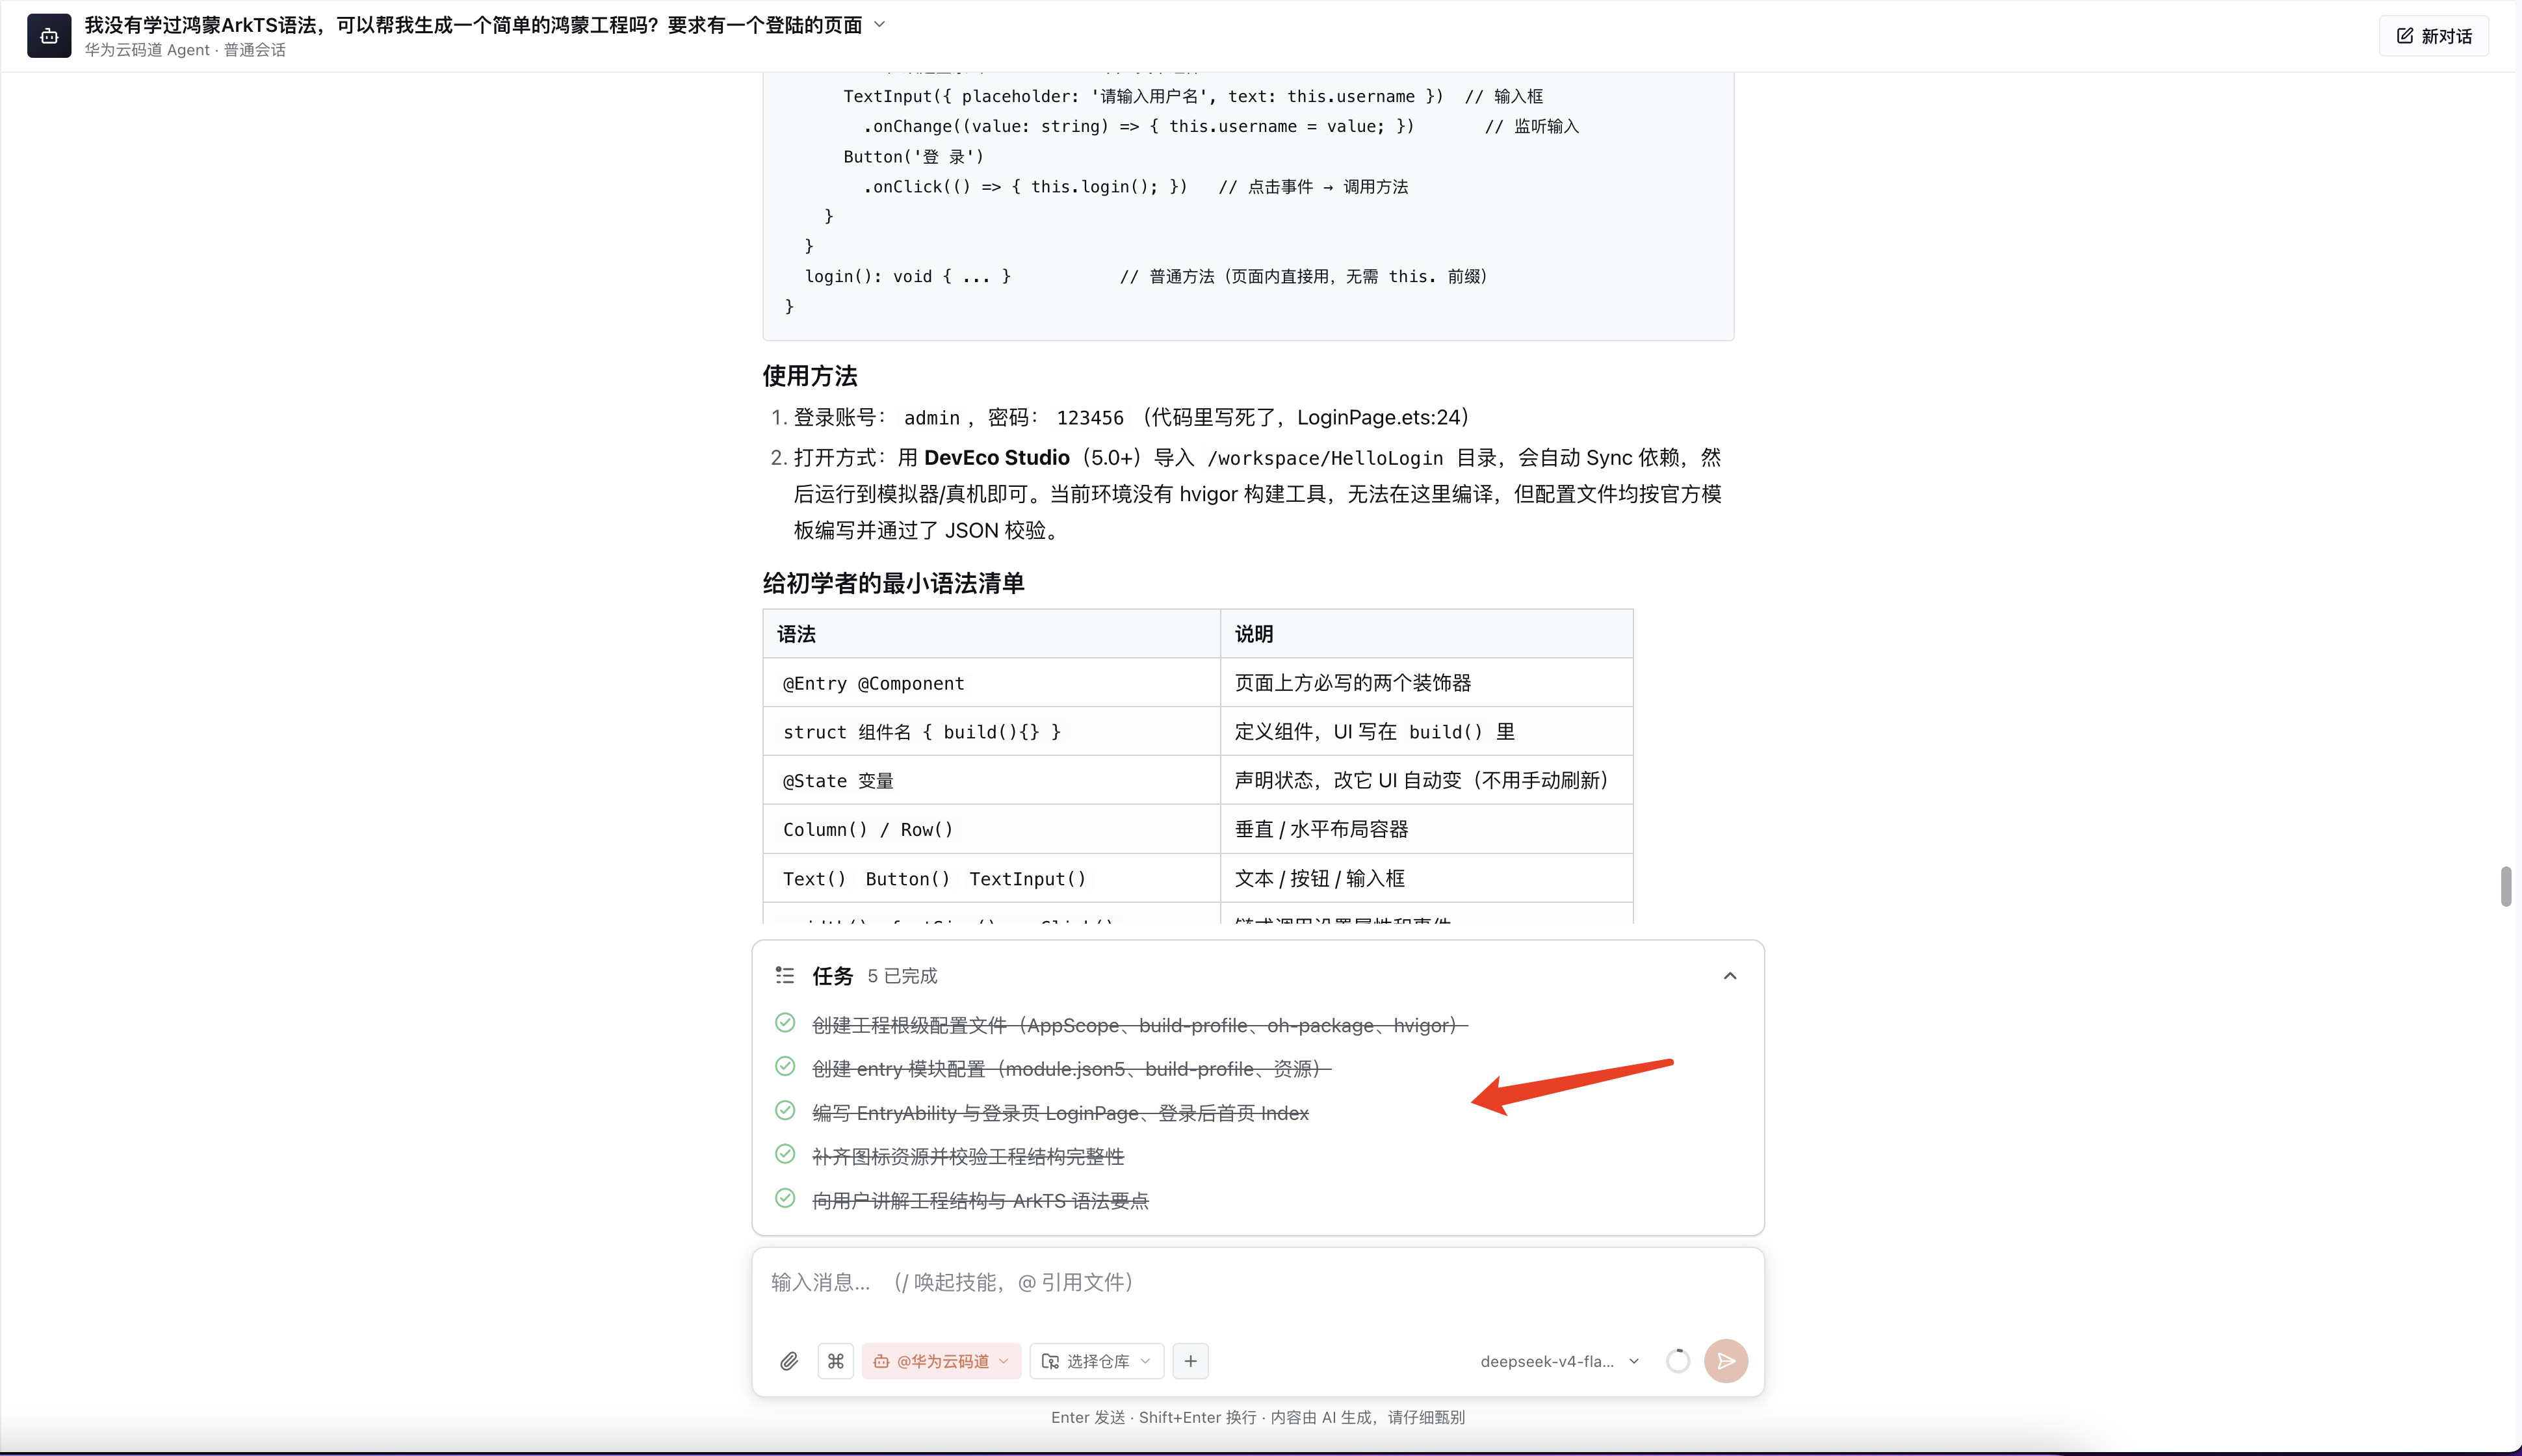Toggle the check mark for 创建 entry 模块配置 task
This screenshot has height=1456, width=2522.
785,1067
